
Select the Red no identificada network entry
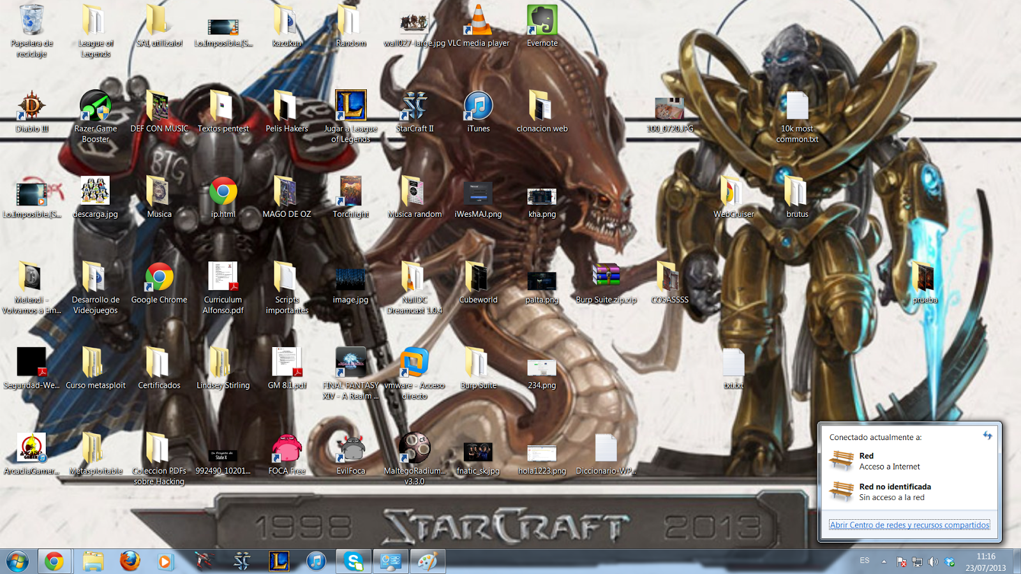(x=909, y=492)
